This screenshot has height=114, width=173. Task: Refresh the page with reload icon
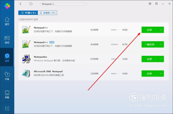click(31, 4)
